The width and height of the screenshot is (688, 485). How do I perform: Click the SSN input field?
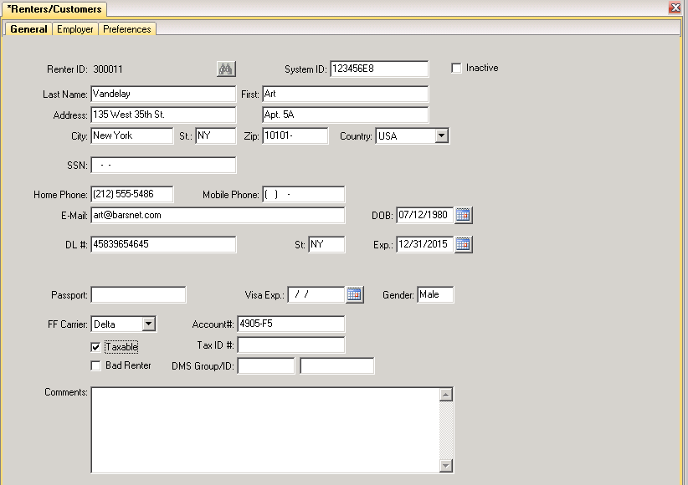point(163,166)
